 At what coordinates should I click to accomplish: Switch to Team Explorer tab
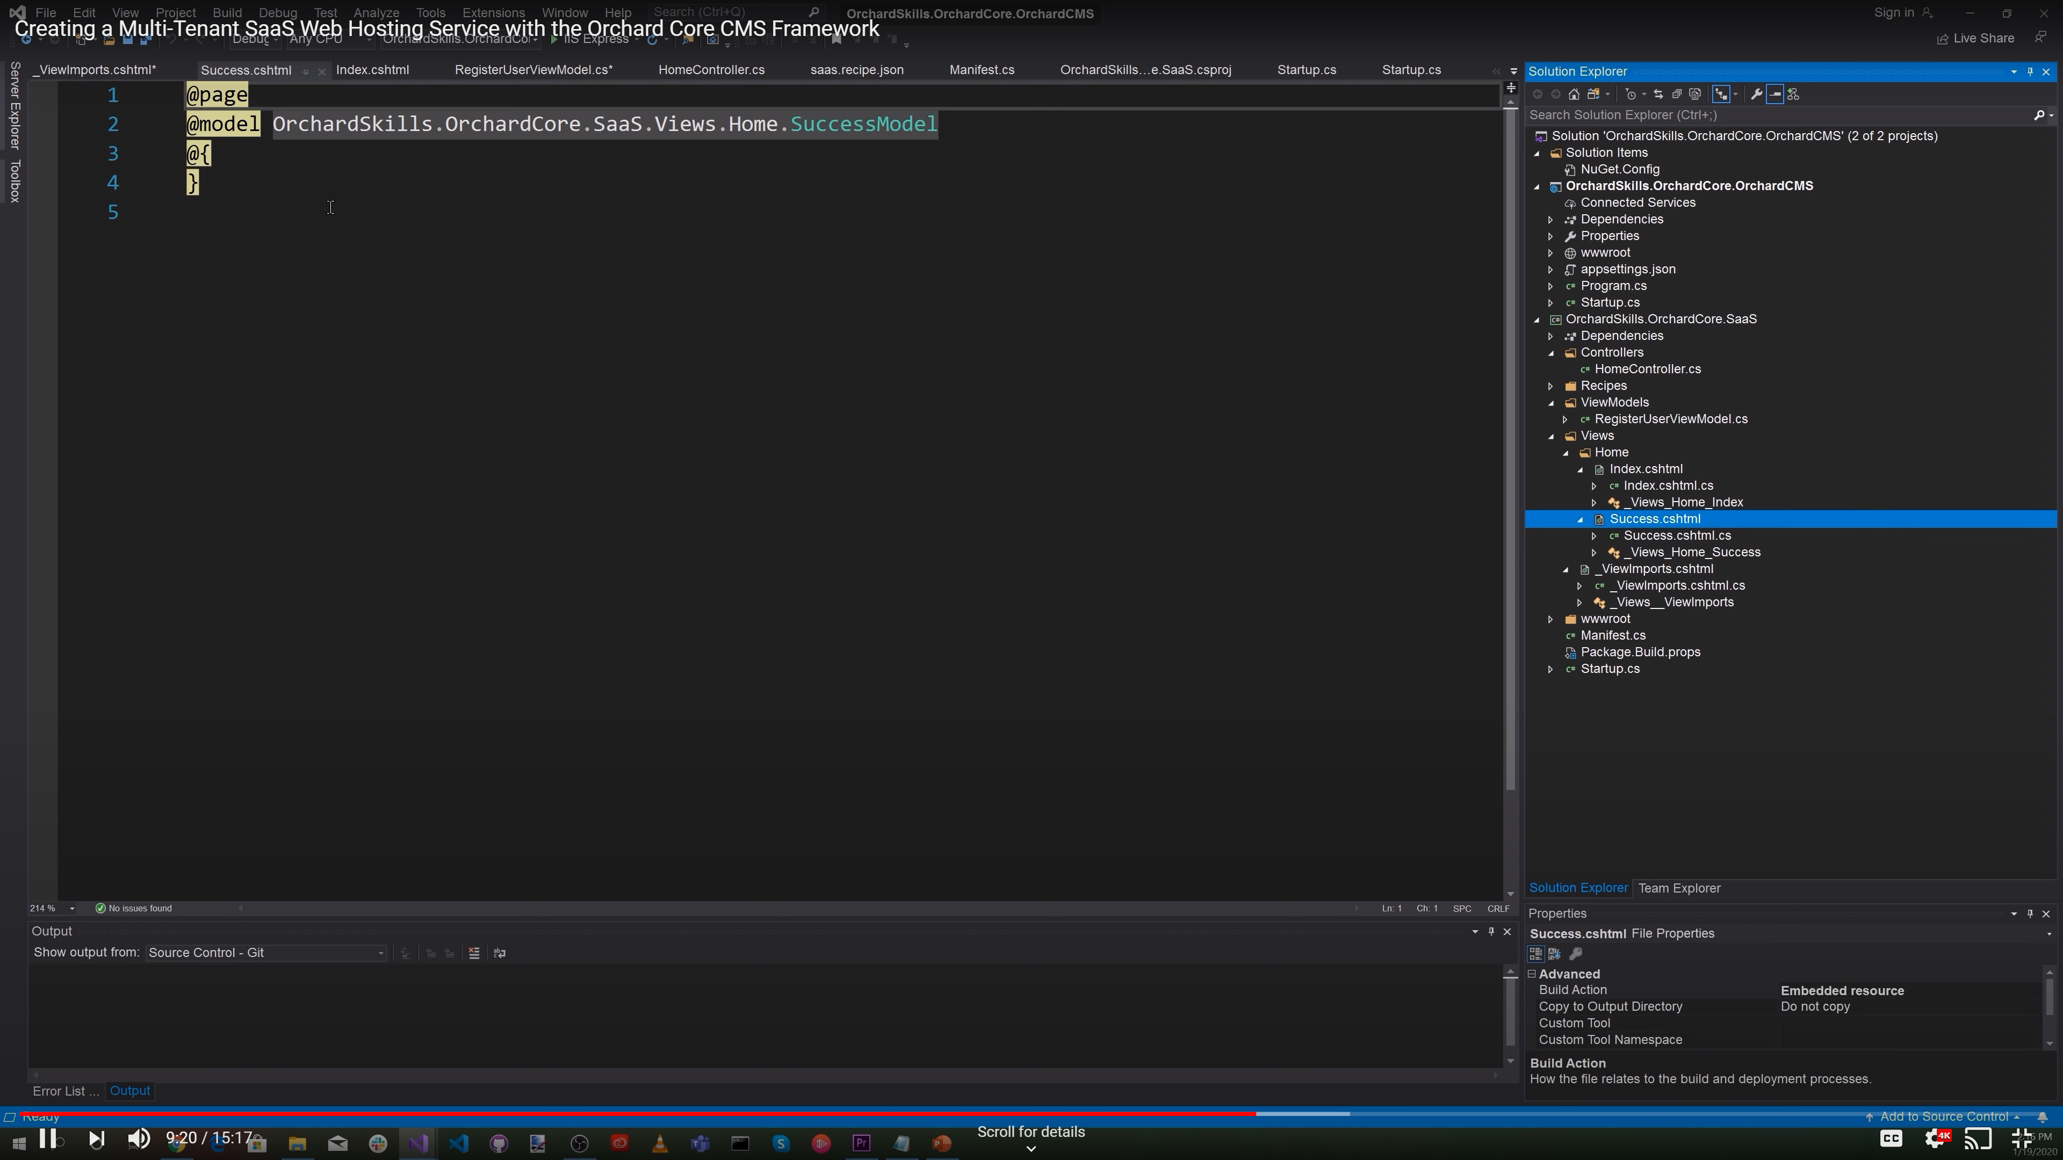tap(1679, 889)
